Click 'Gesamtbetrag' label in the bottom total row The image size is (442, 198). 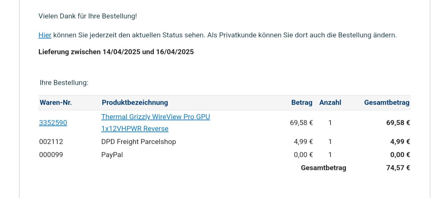[x=323, y=168]
